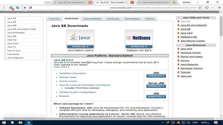Open the Technologies tab

click(132, 18)
